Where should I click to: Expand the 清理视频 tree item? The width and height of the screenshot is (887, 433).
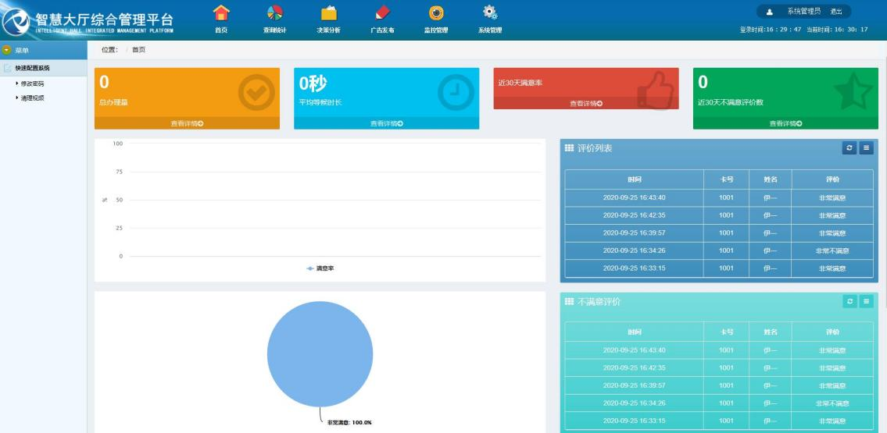coord(31,98)
